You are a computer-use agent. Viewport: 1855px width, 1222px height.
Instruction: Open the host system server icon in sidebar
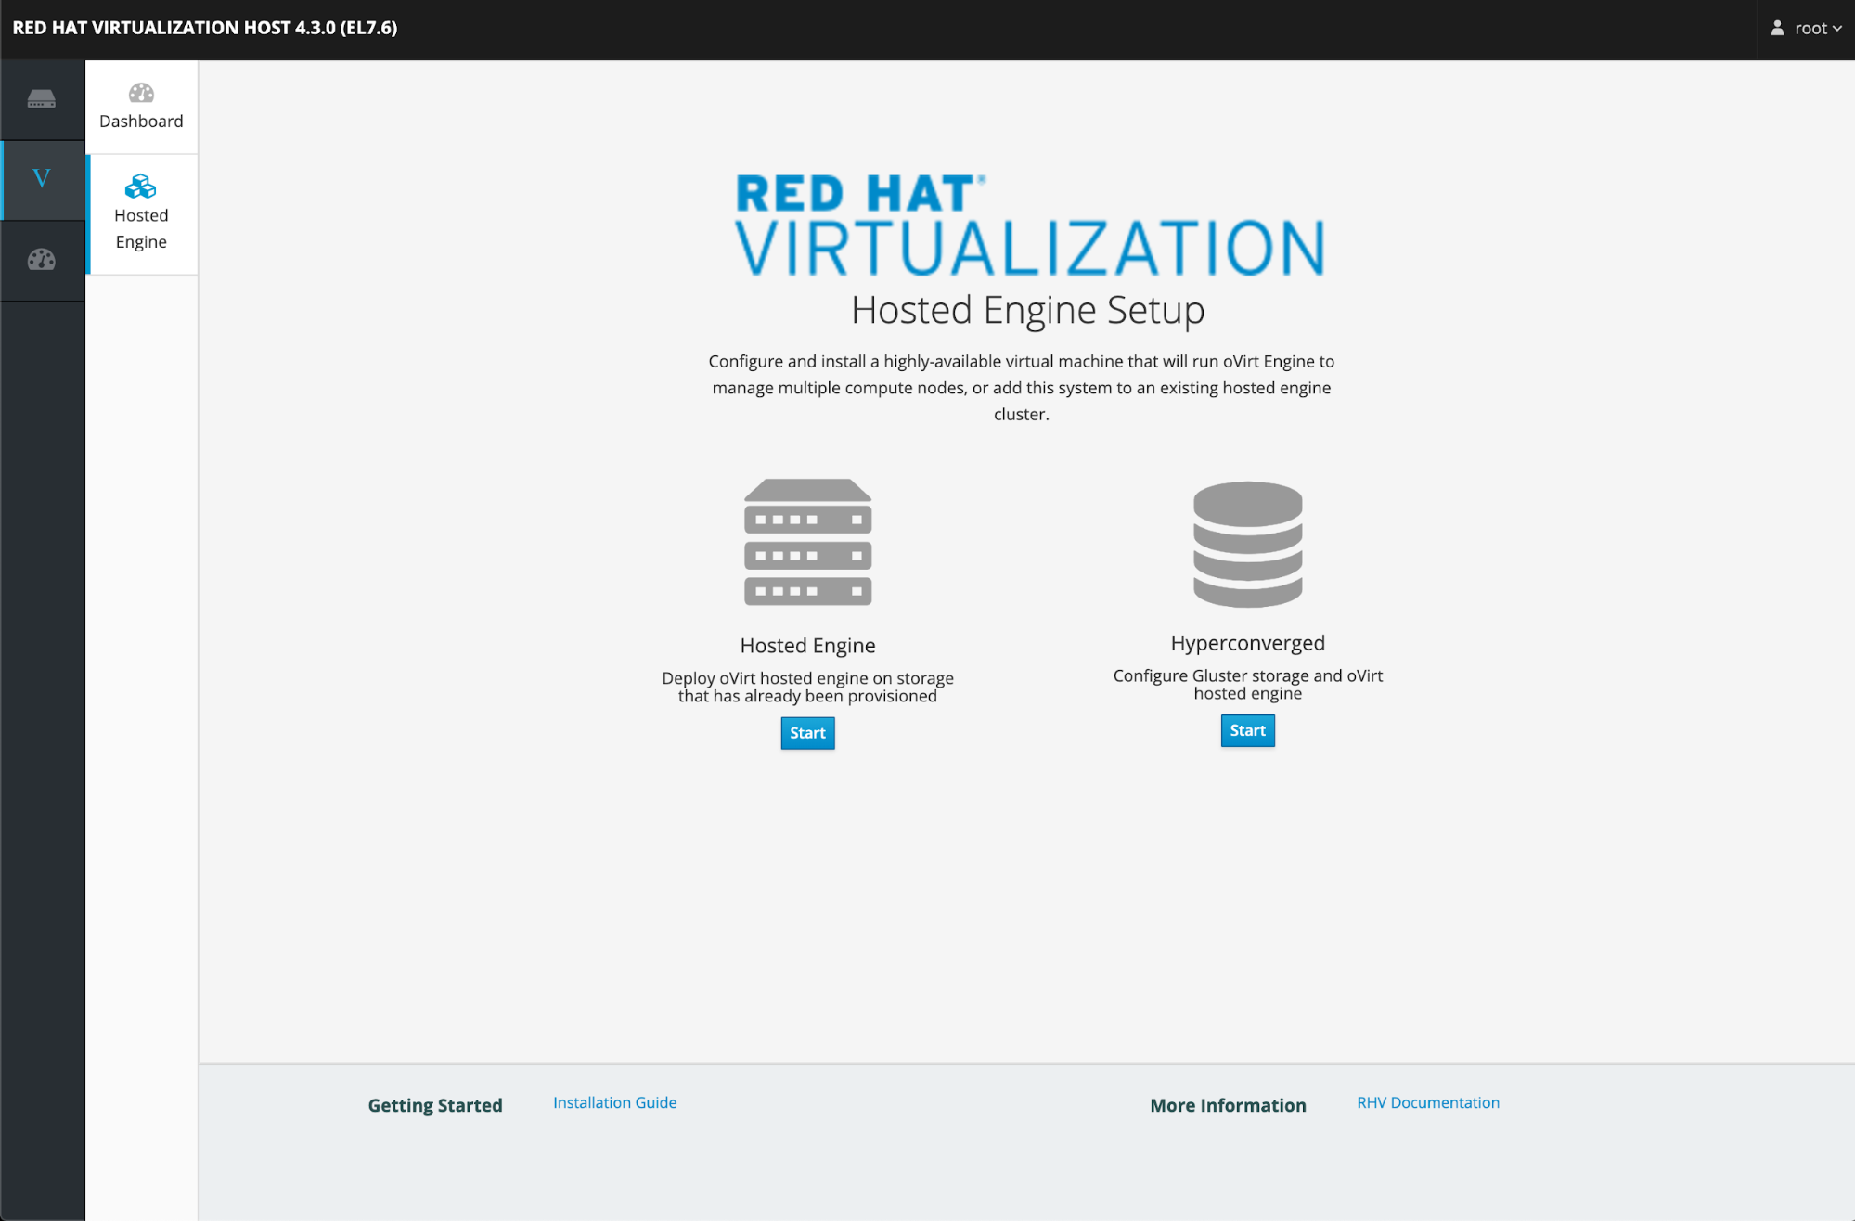click(42, 99)
